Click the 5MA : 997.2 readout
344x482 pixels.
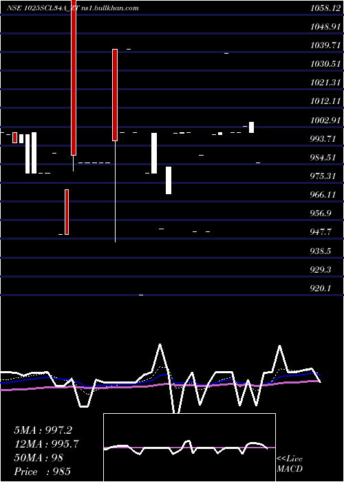(43, 430)
